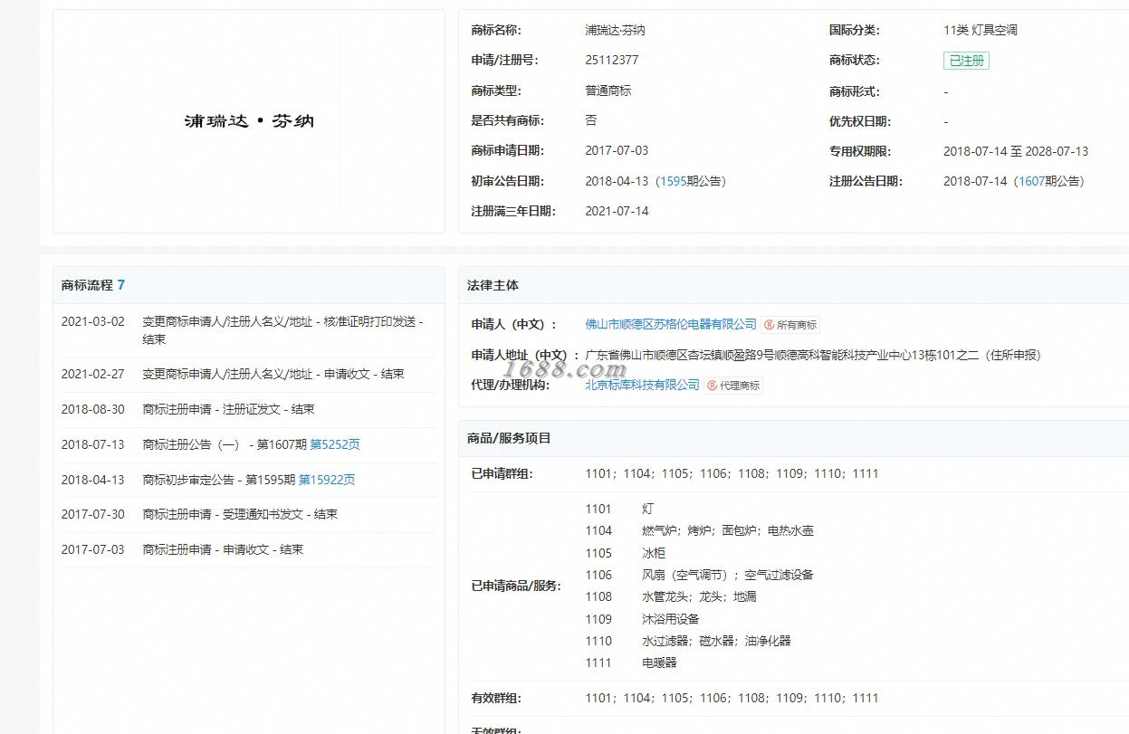Click the trademark name value 浦瑞达·芬纳
The height and width of the screenshot is (734, 1129).
click(615, 30)
